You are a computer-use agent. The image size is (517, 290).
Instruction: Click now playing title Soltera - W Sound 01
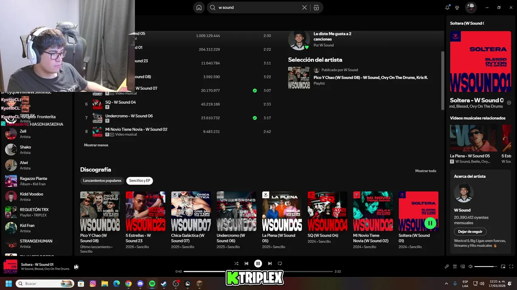(x=37, y=265)
